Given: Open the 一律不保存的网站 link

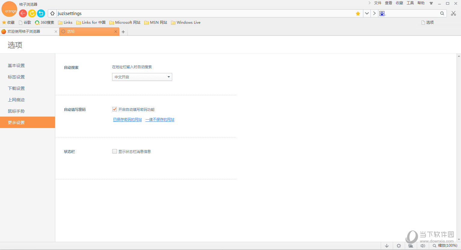Looking at the screenshot, I should pyautogui.click(x=160, y=120).
